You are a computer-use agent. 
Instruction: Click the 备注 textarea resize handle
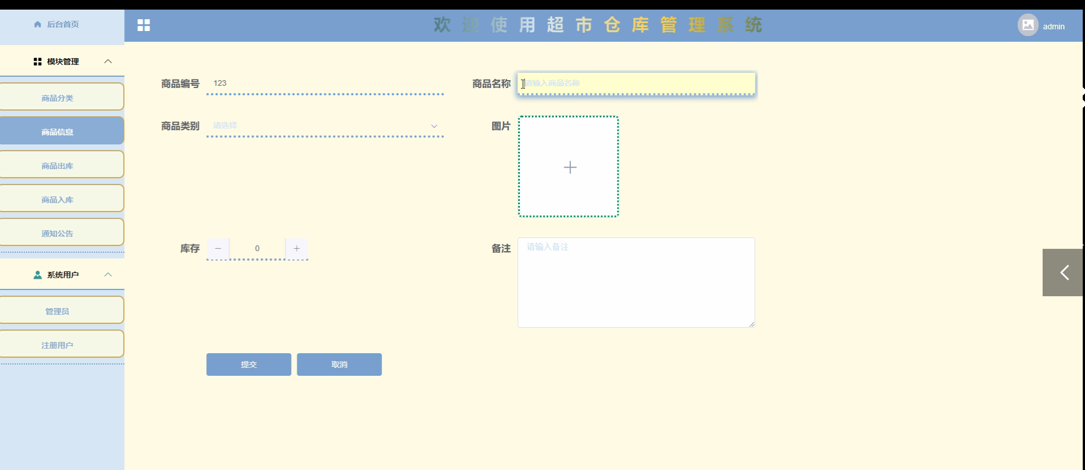752,324
